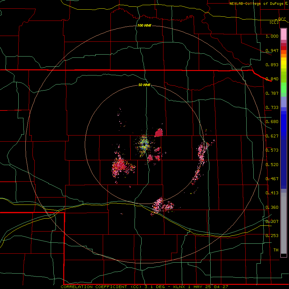Click the 0.733 scale value
289x289 pixels.
pyautogui.click(x=272, y=108)
